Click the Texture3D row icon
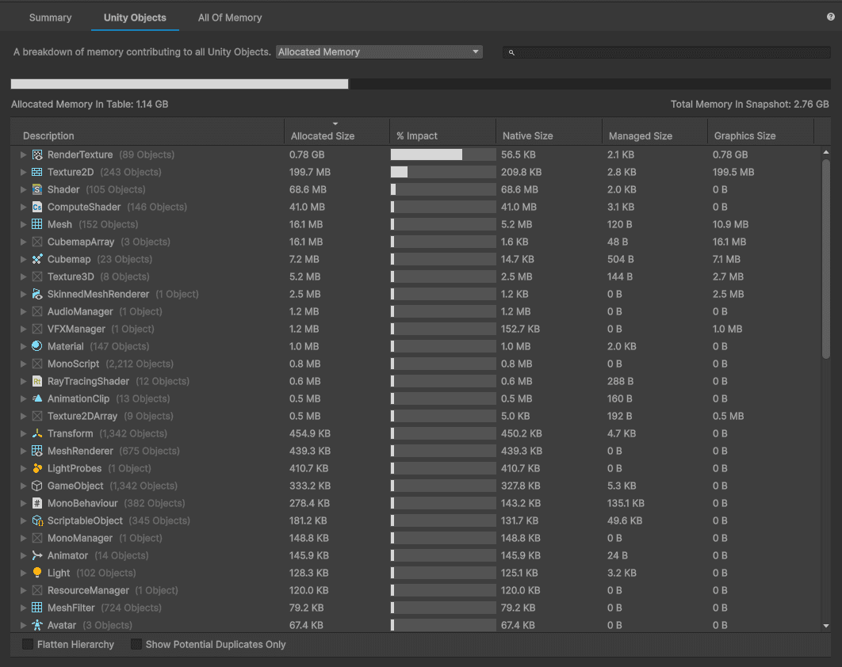This screenshot has height=667, width=842. (37, 277)
